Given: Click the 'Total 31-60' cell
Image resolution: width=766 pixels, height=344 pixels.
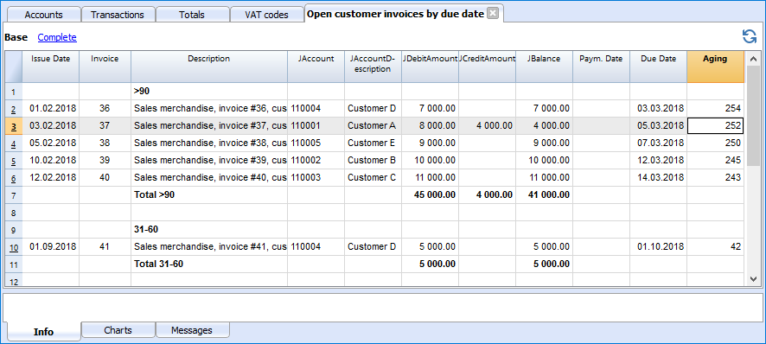Looking at the screenshot, I should coord(209,264).
